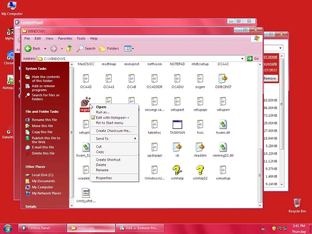
Task: Select Create Checksum file... entry
Action: (114, 131)
